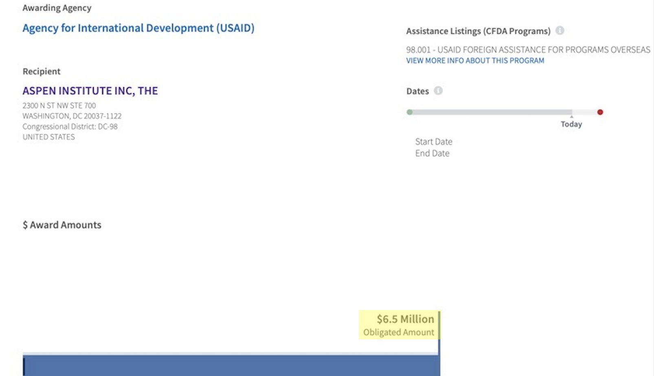Select the green start date dot
Screen dimensions: 654x376
410,112
